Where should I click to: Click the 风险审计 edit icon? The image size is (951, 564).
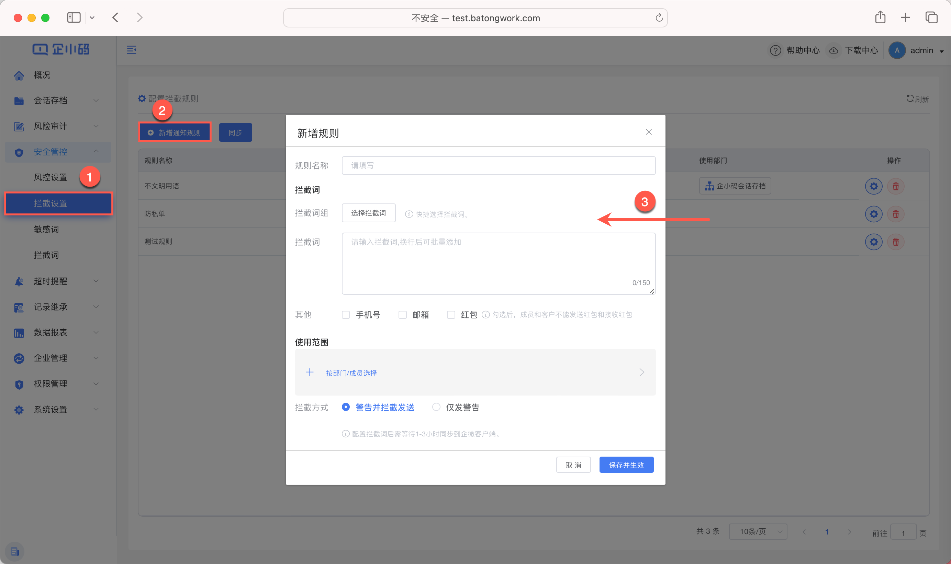[19, 126]
